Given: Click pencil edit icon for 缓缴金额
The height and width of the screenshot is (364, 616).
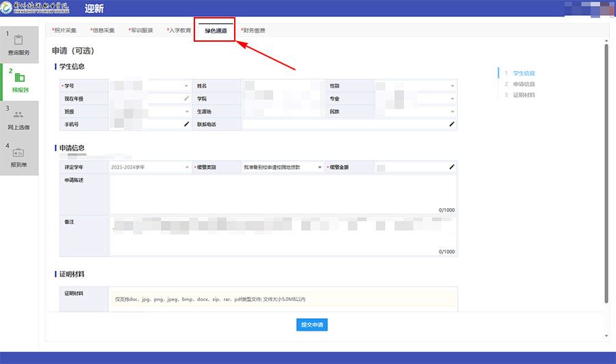Looking at the screenshot, I should (x=451, y=167).
